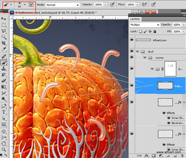Create new adjustment layer
The width and height of the screenshot is (186, 158).
coord(161,156)
